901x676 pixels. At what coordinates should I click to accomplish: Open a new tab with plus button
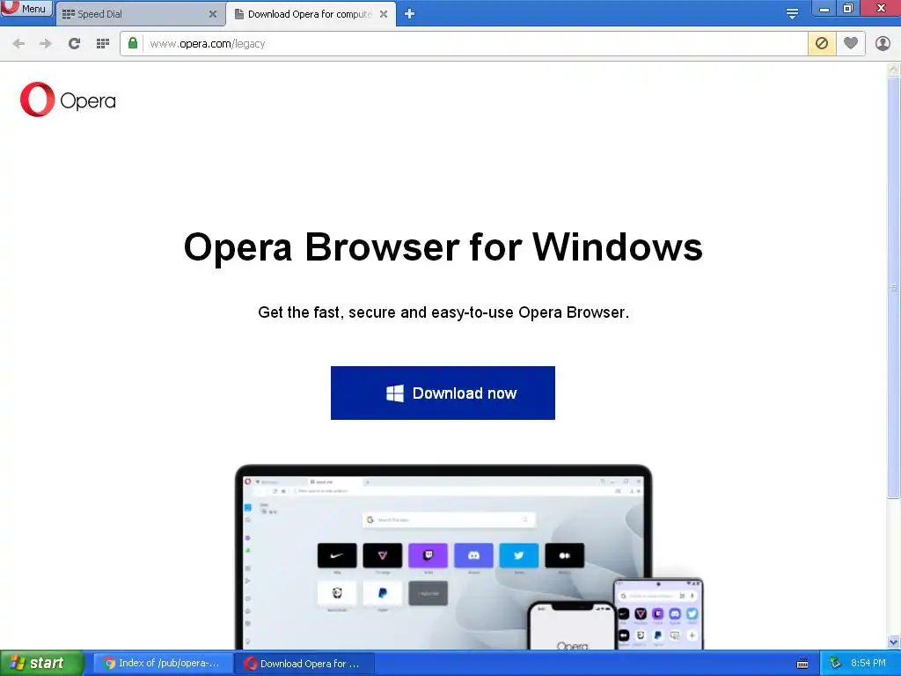[409, 14]
